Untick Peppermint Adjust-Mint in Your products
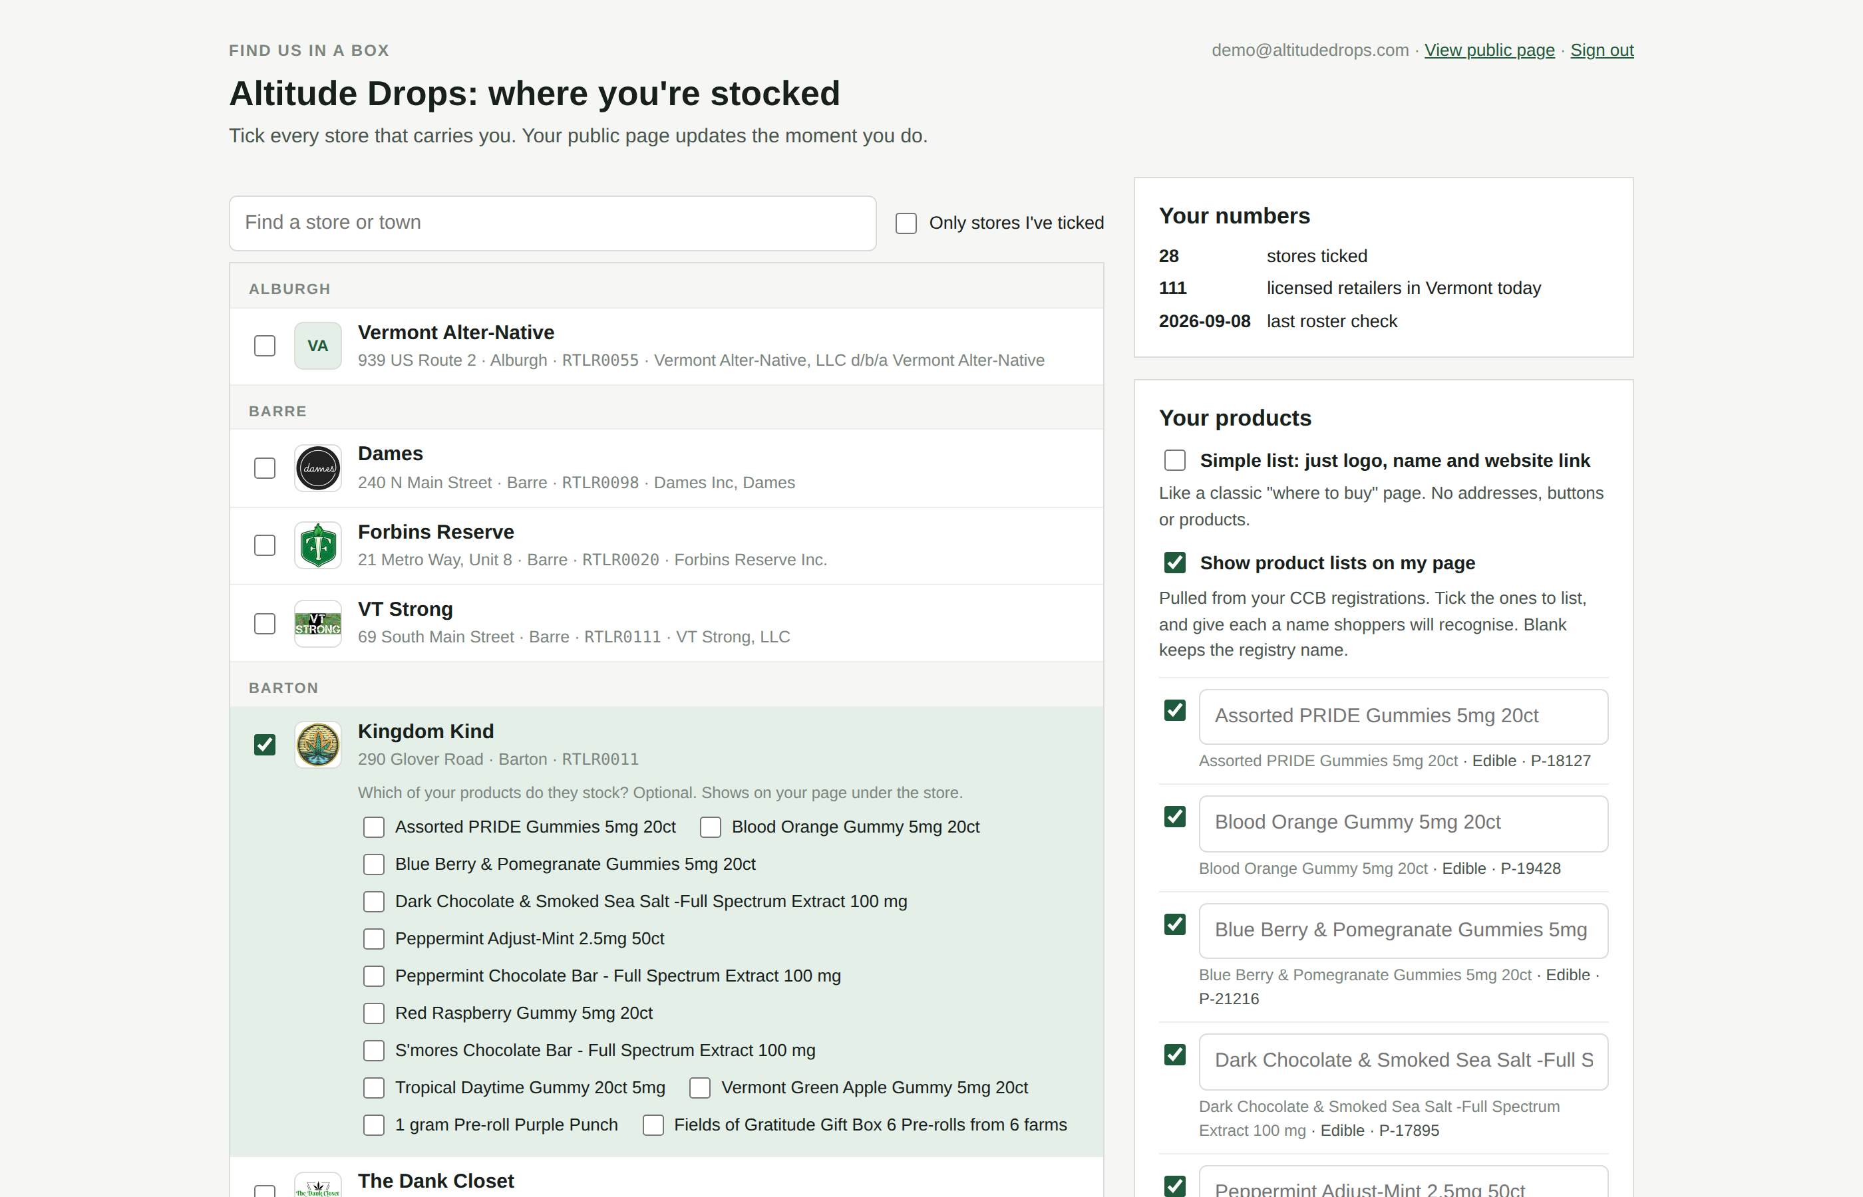The width and height of the screenshot is (1863, 1197). (x=1175, y=1186)
